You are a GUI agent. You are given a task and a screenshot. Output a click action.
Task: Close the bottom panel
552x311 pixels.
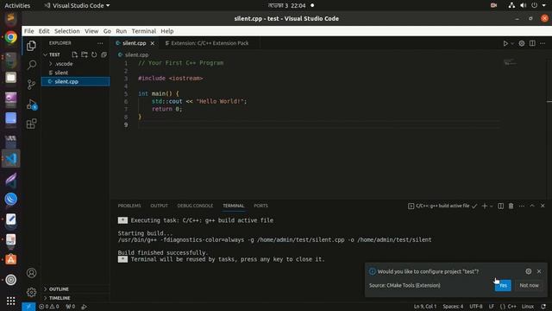coord(543,206)
